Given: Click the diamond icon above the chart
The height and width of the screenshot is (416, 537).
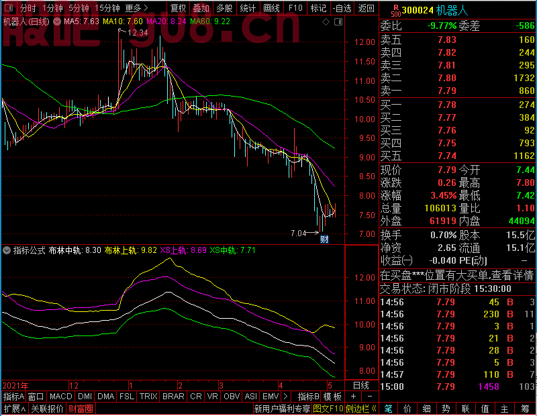Looking at the screenshot, I should point(326,22).
